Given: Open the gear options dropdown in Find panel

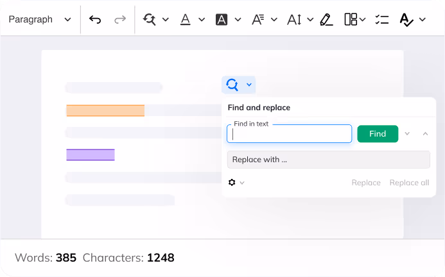Looking at the screenshot, I should [x=236, y=183].
